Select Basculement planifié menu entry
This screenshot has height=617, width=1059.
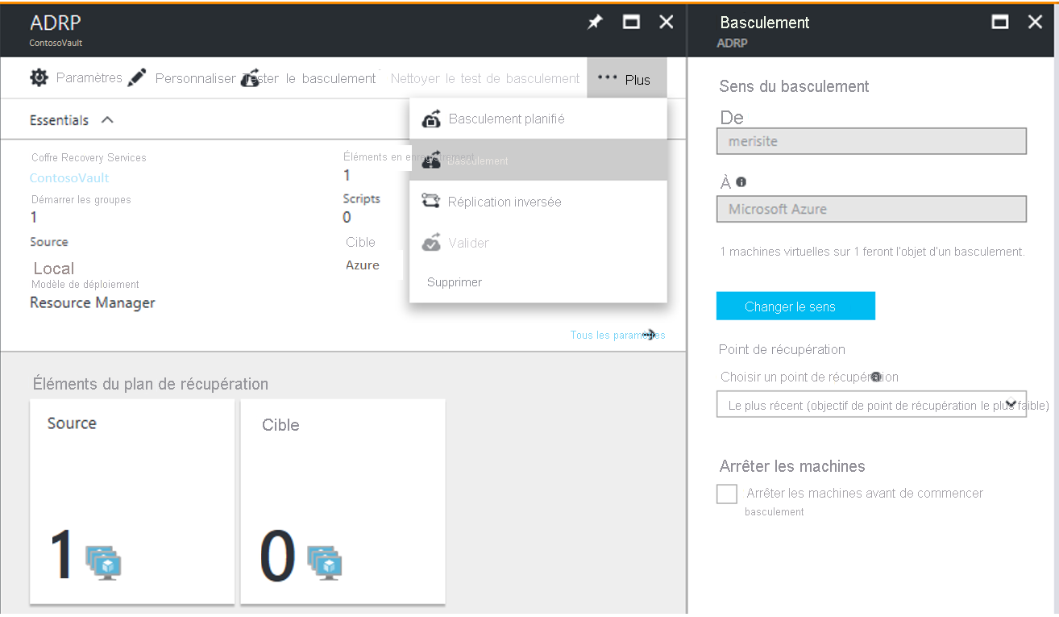point(538,119)
